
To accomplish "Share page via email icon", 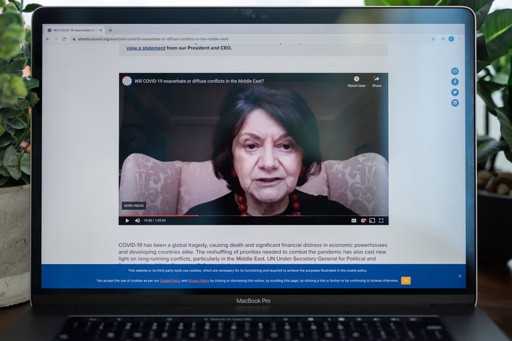I will point(454,71).
